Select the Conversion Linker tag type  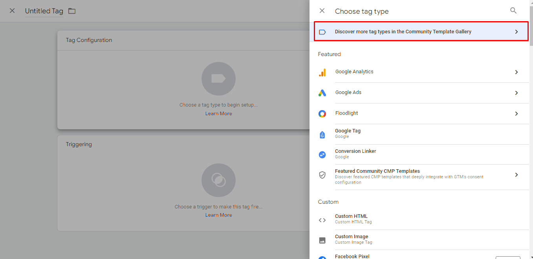click(x=423, y=154)
